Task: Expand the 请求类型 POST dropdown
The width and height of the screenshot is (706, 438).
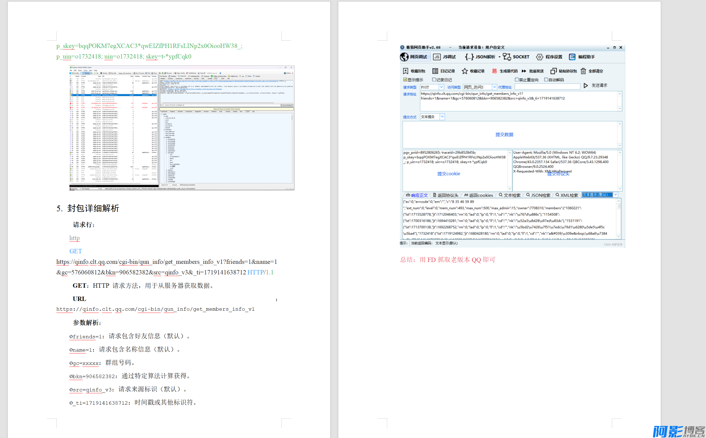Action: (x=441, y=87)
